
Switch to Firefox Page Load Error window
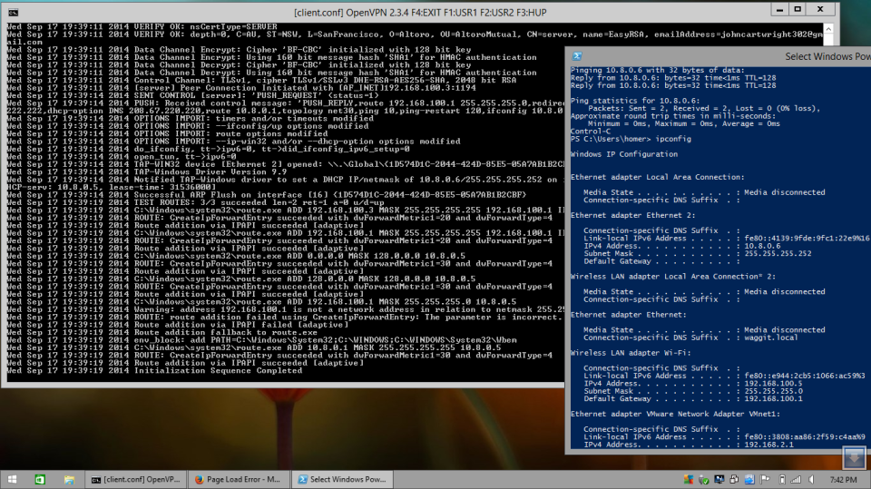point(239,480)
